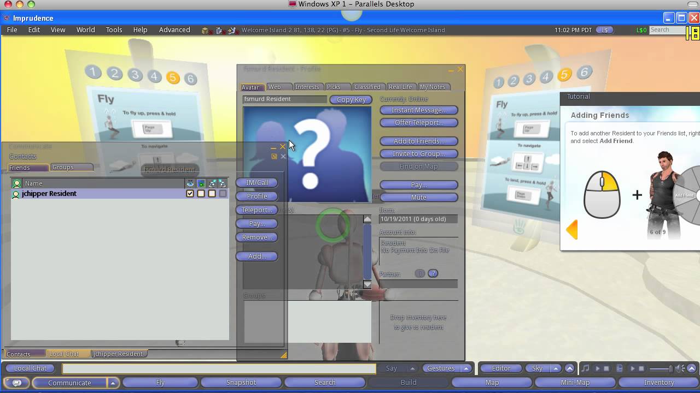The height and width of the screenshot is (393, 700).
Task: Click the partner info question mark button
Action: [x=433, y=273]
